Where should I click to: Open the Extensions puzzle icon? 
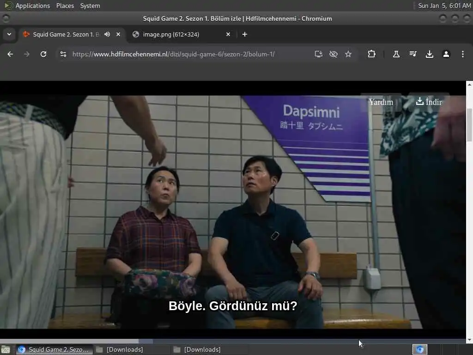click(x=372, y=54)
